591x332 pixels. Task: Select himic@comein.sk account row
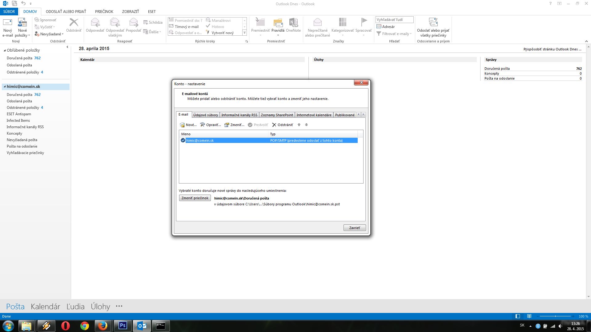(x=268, y=140)
